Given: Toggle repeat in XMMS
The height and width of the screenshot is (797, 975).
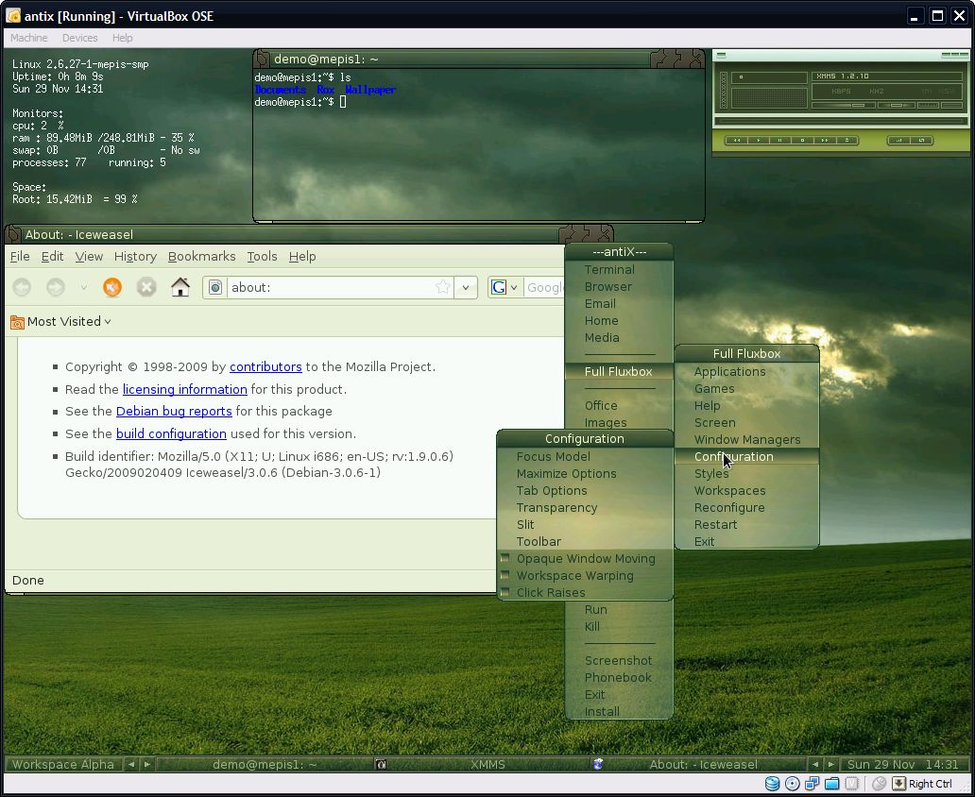Looking at the screenshot, I should pyautogui.click(x=921, y=141).
